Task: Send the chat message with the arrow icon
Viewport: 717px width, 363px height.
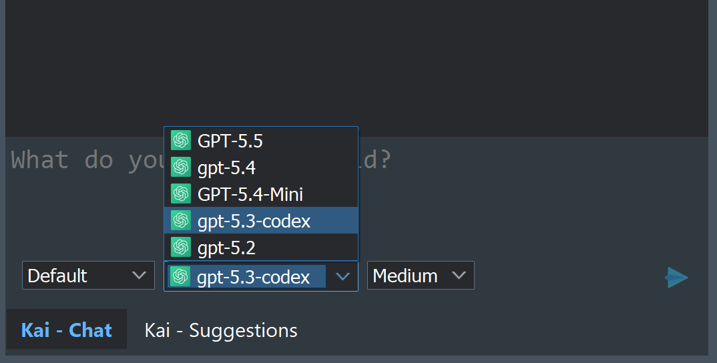Action: (x=676, y=278)
